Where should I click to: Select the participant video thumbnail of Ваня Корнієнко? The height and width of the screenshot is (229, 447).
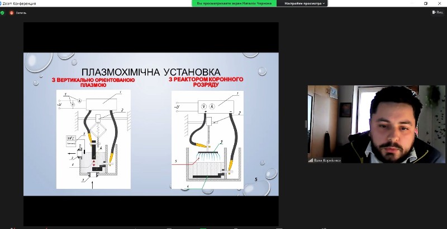point(376,124)
